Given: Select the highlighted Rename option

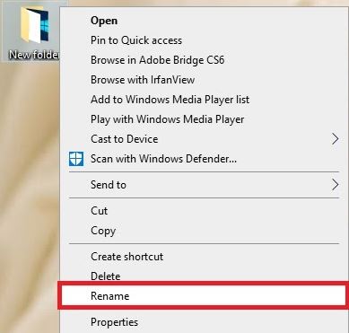Looking at the screenshot, I should pyautogui.click(x=204, y=296).
